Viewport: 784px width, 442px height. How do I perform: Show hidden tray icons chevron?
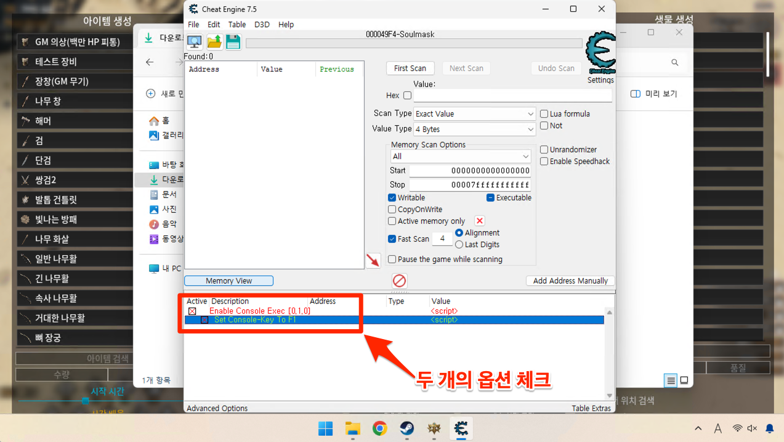[698, 428]
